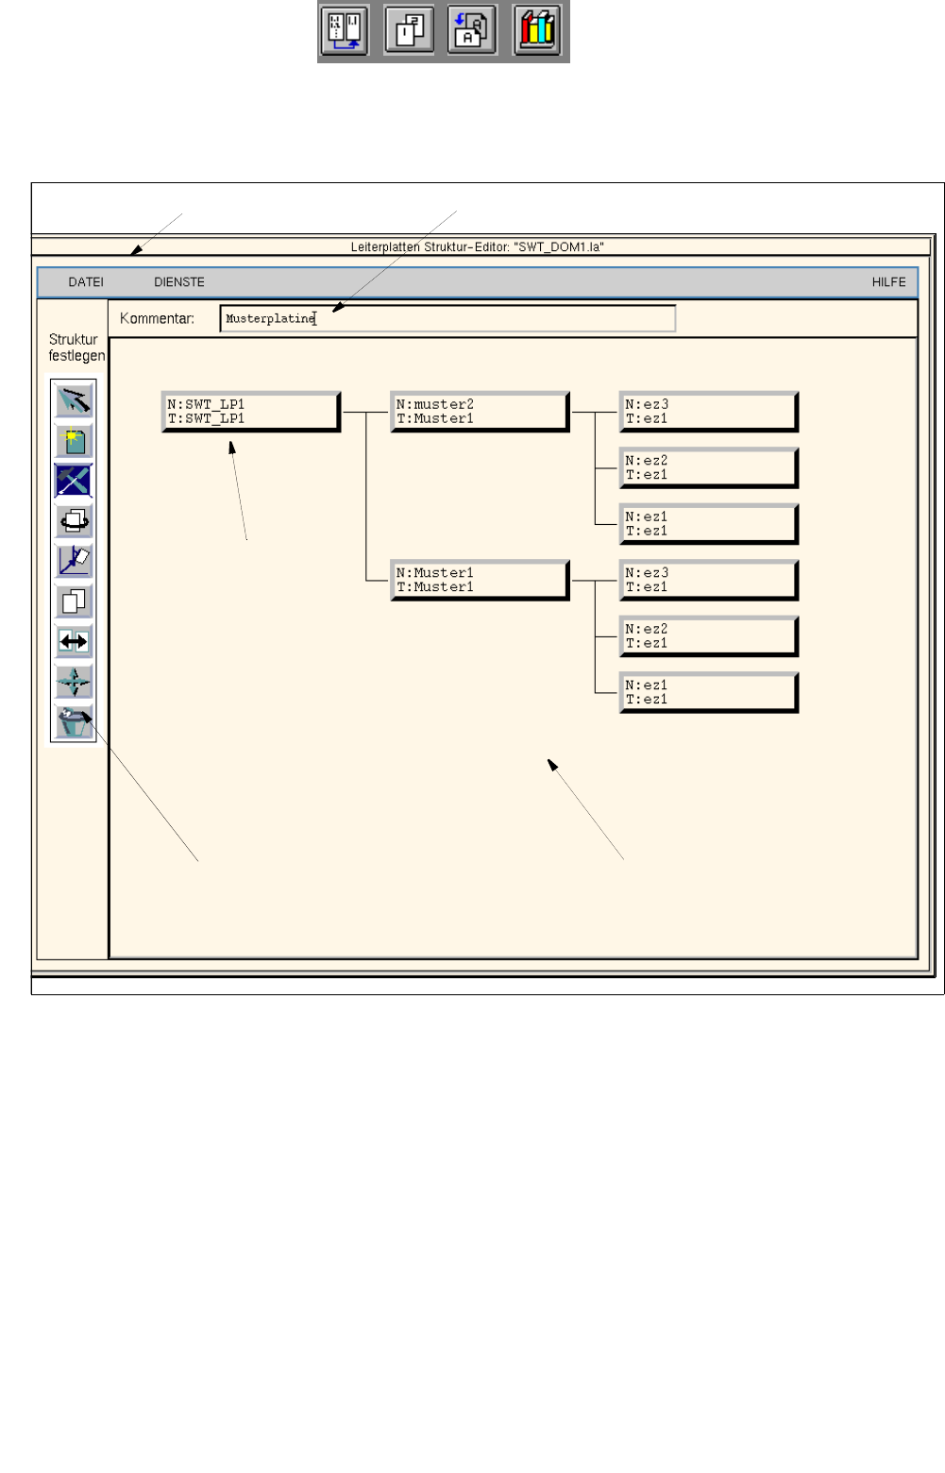Select node N:ez3 under Muster1
This screenshot has height=1473, width=945.
click(709, 580)
